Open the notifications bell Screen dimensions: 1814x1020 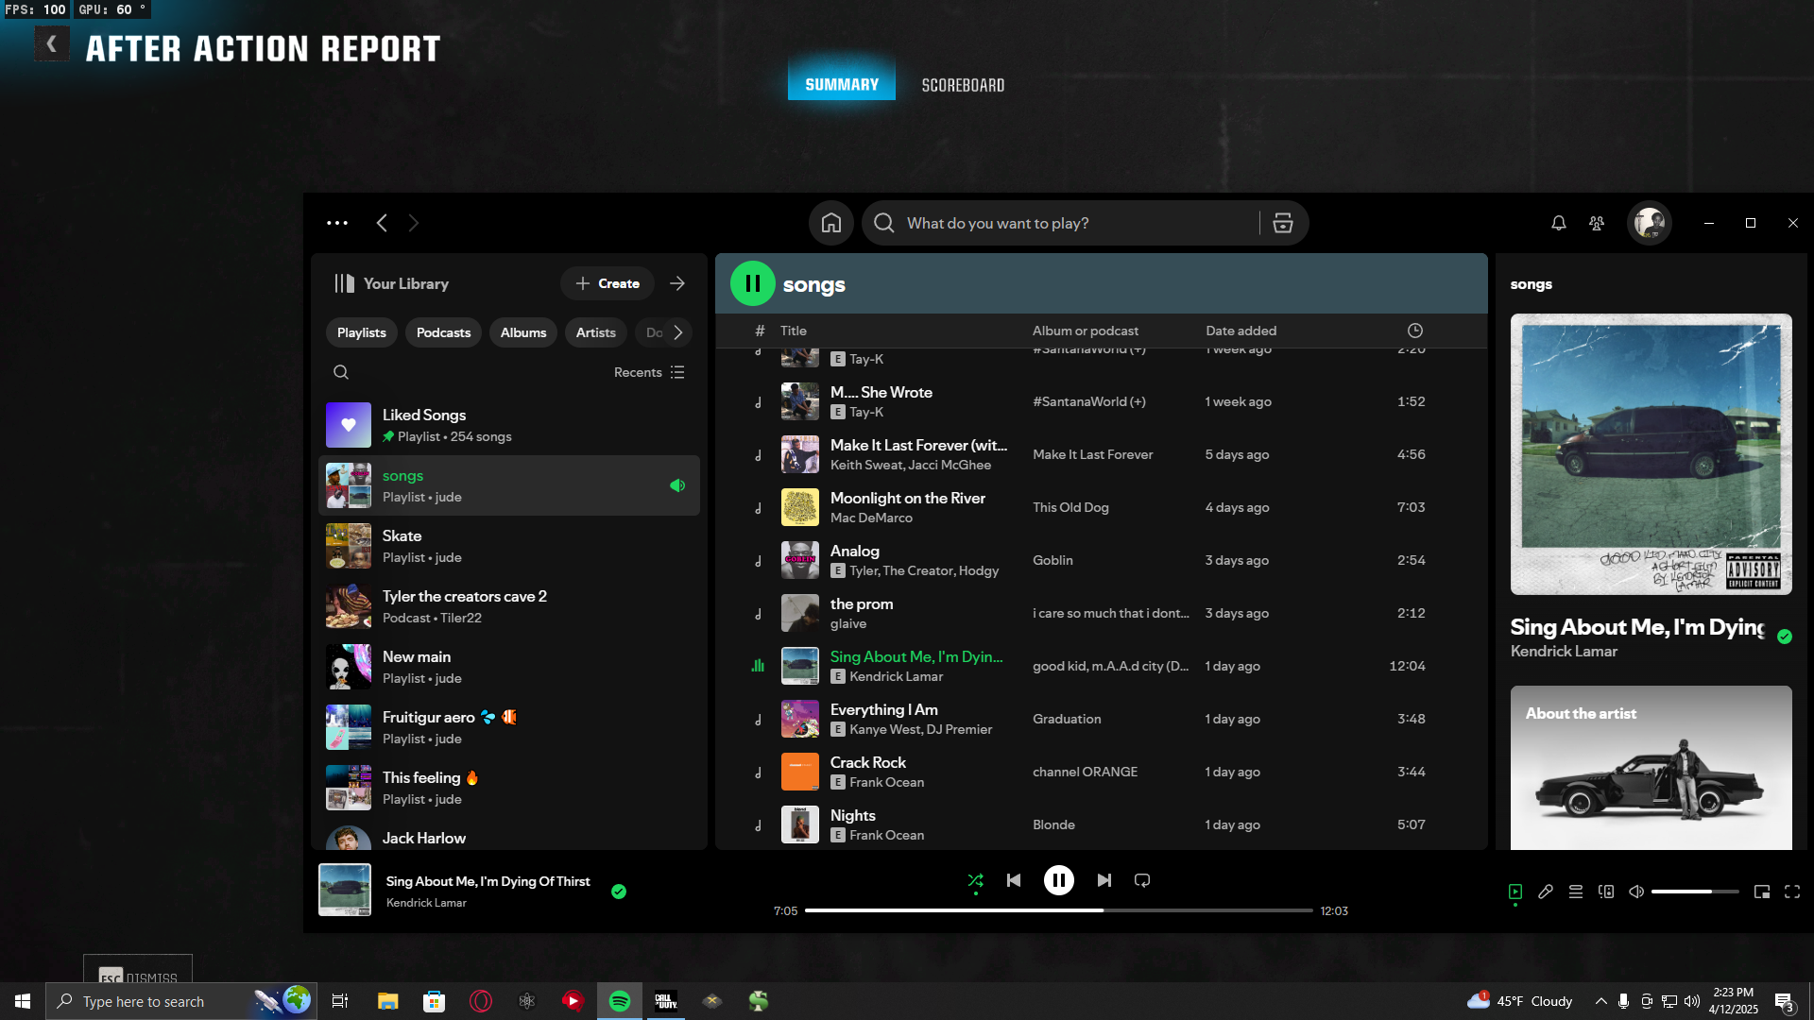coord(1559,223)
